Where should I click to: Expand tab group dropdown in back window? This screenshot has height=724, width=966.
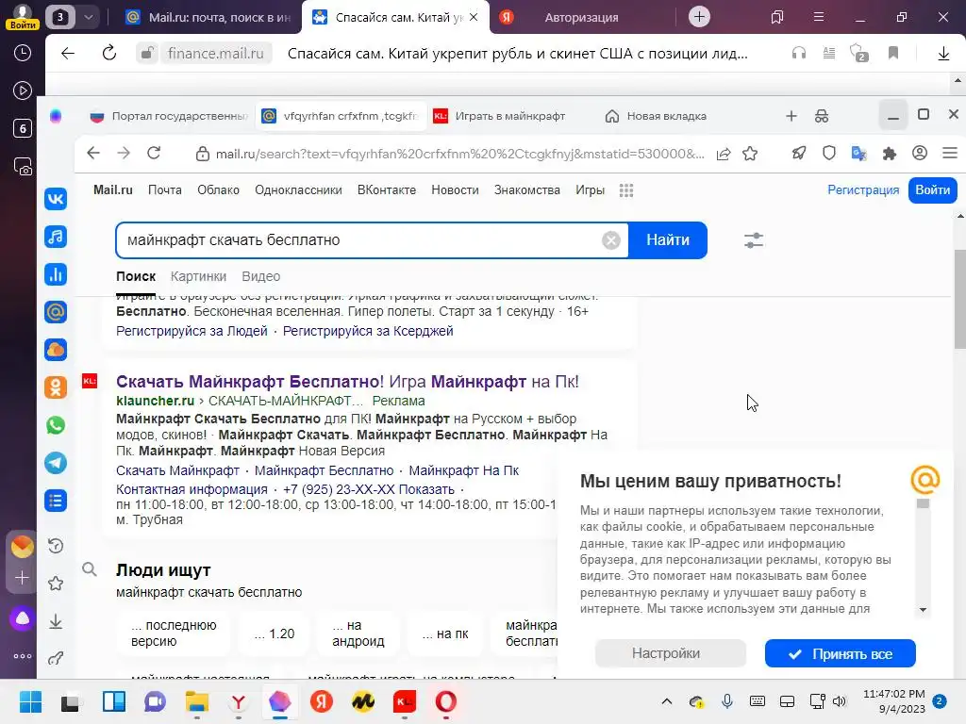[x=88, y=17]
